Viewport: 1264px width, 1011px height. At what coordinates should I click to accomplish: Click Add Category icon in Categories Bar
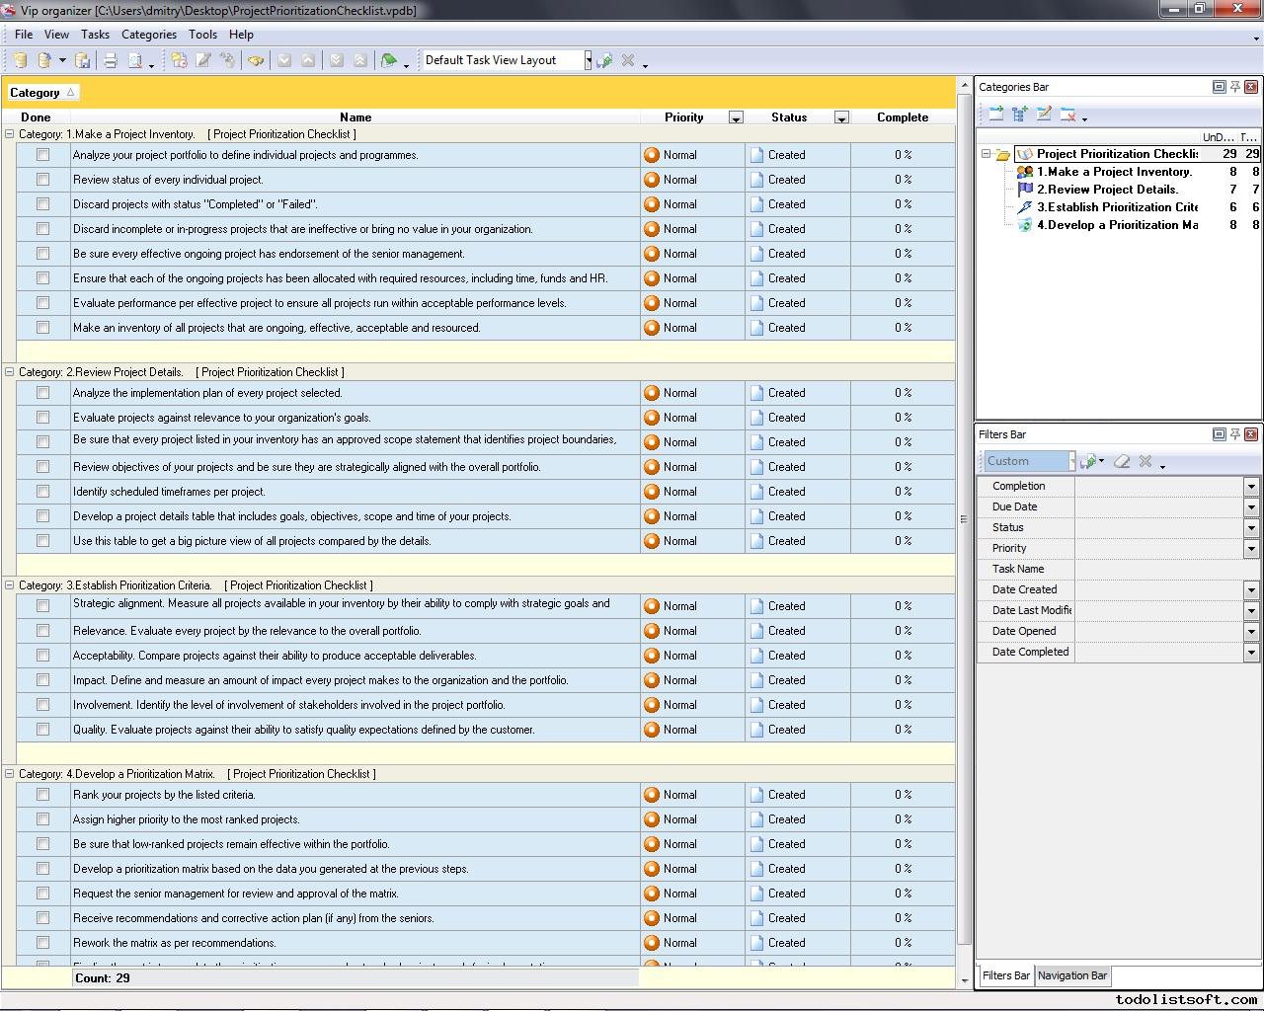coord(995,115)
